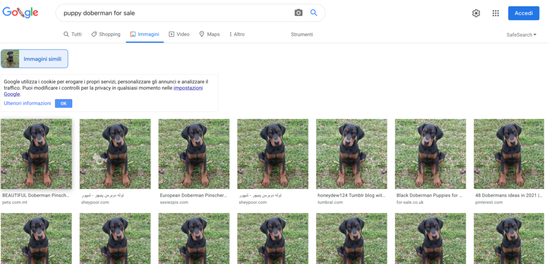
Task: Select the Tutti results tab
Action: pyautogui.click(x=73, y=34)
